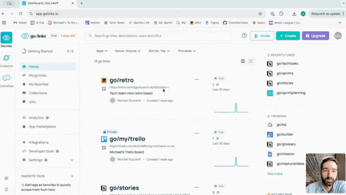Open the Getting Started 3 / 5 checklist
The image size is (346, 195).
48,51
